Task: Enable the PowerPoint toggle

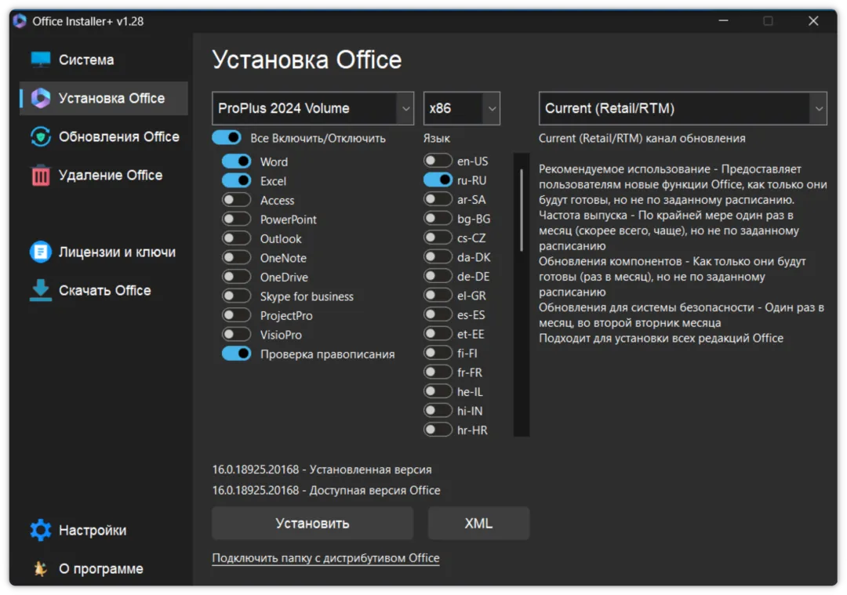Action: tap(237, 219)
